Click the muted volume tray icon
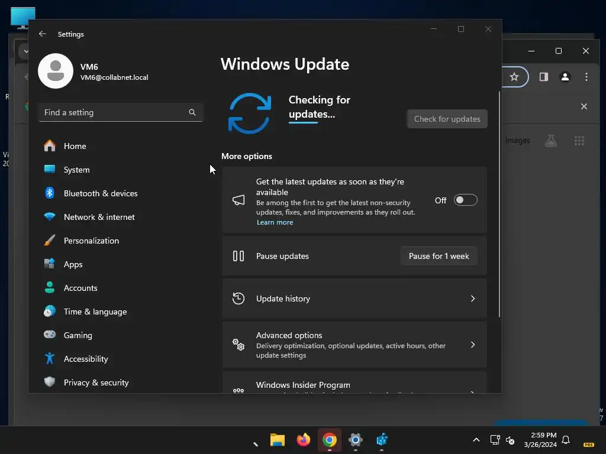This screenshot has height=454, width=606. [x=510, y=440]
